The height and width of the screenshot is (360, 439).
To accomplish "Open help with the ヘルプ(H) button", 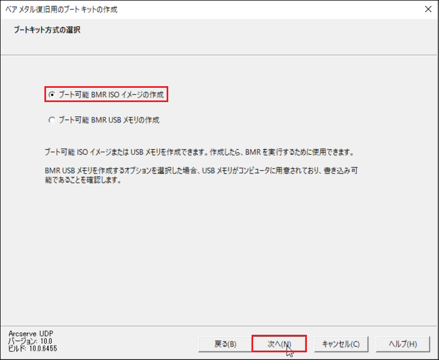I will tap(403, 344).
